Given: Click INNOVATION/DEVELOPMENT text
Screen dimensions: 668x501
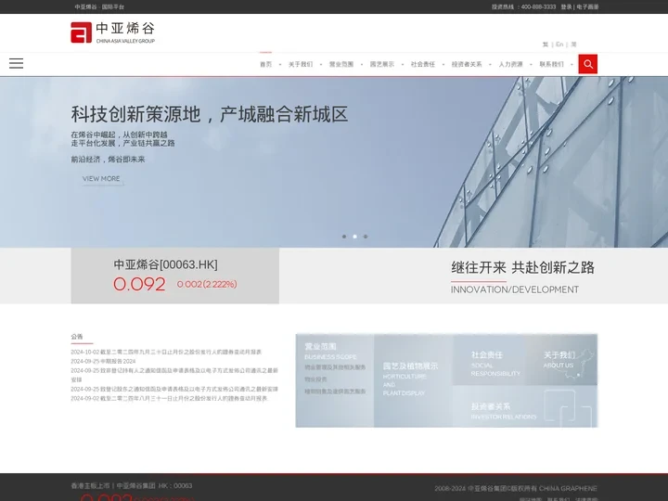Looking at the screenshot, I should (515, 289).
